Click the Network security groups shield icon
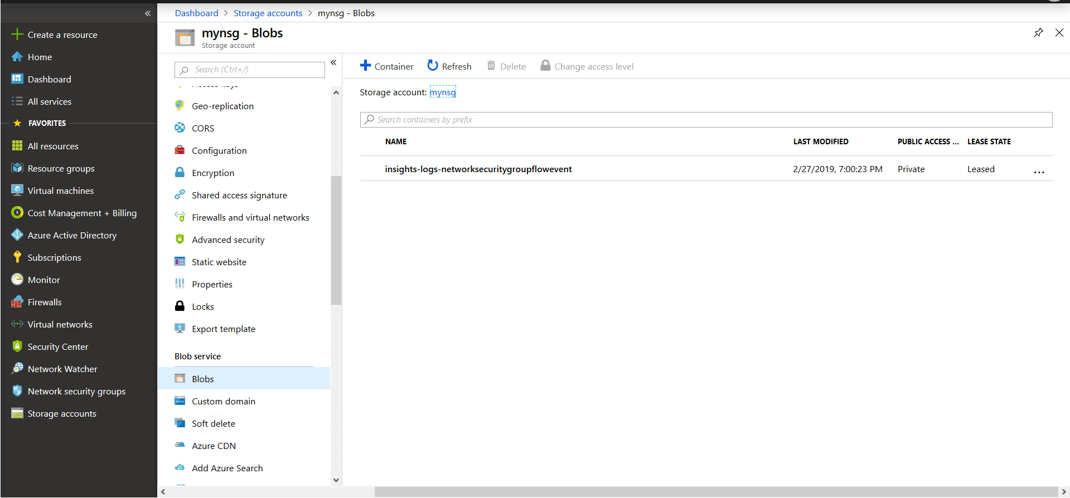The width and height of the screenshot is (1070, 498). pyautogui.click(x=17, y=391)
